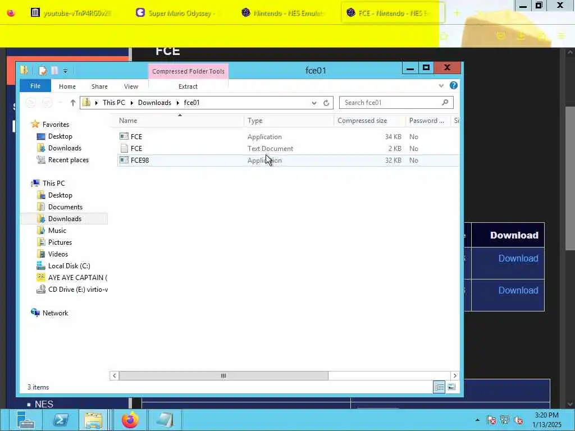Image resolution: width=575 pixels, height=431 pixels.
Task: Expand the ribbon with chevron
Action: coord(441,86)
